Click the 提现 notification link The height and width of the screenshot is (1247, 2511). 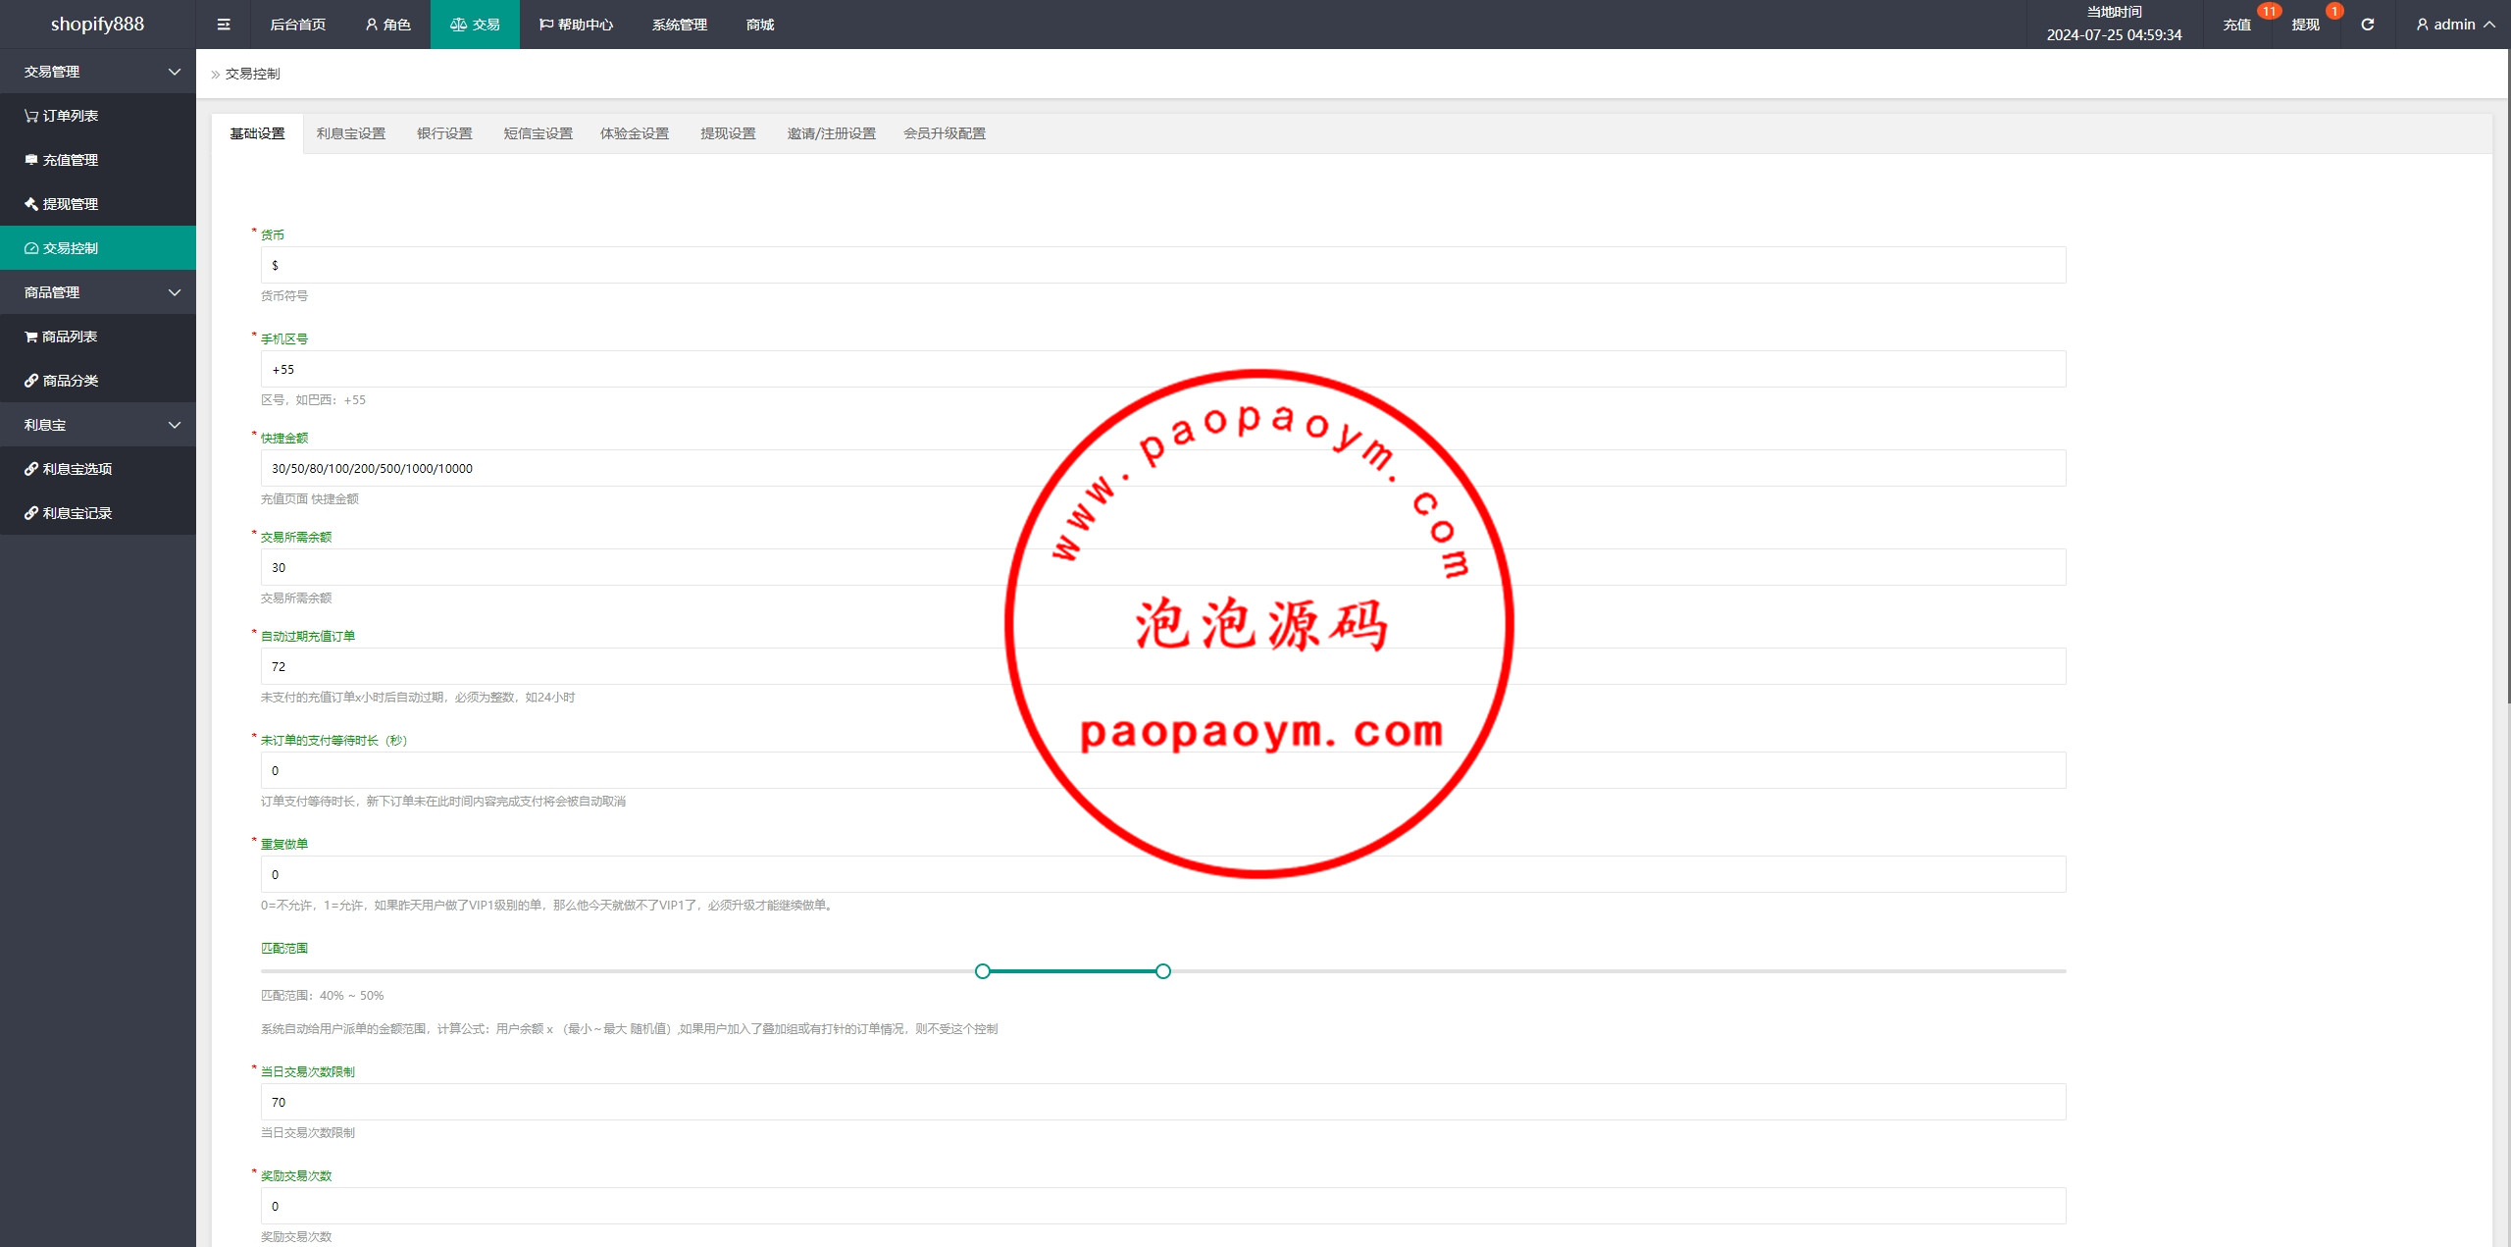tap(2305, 25)
